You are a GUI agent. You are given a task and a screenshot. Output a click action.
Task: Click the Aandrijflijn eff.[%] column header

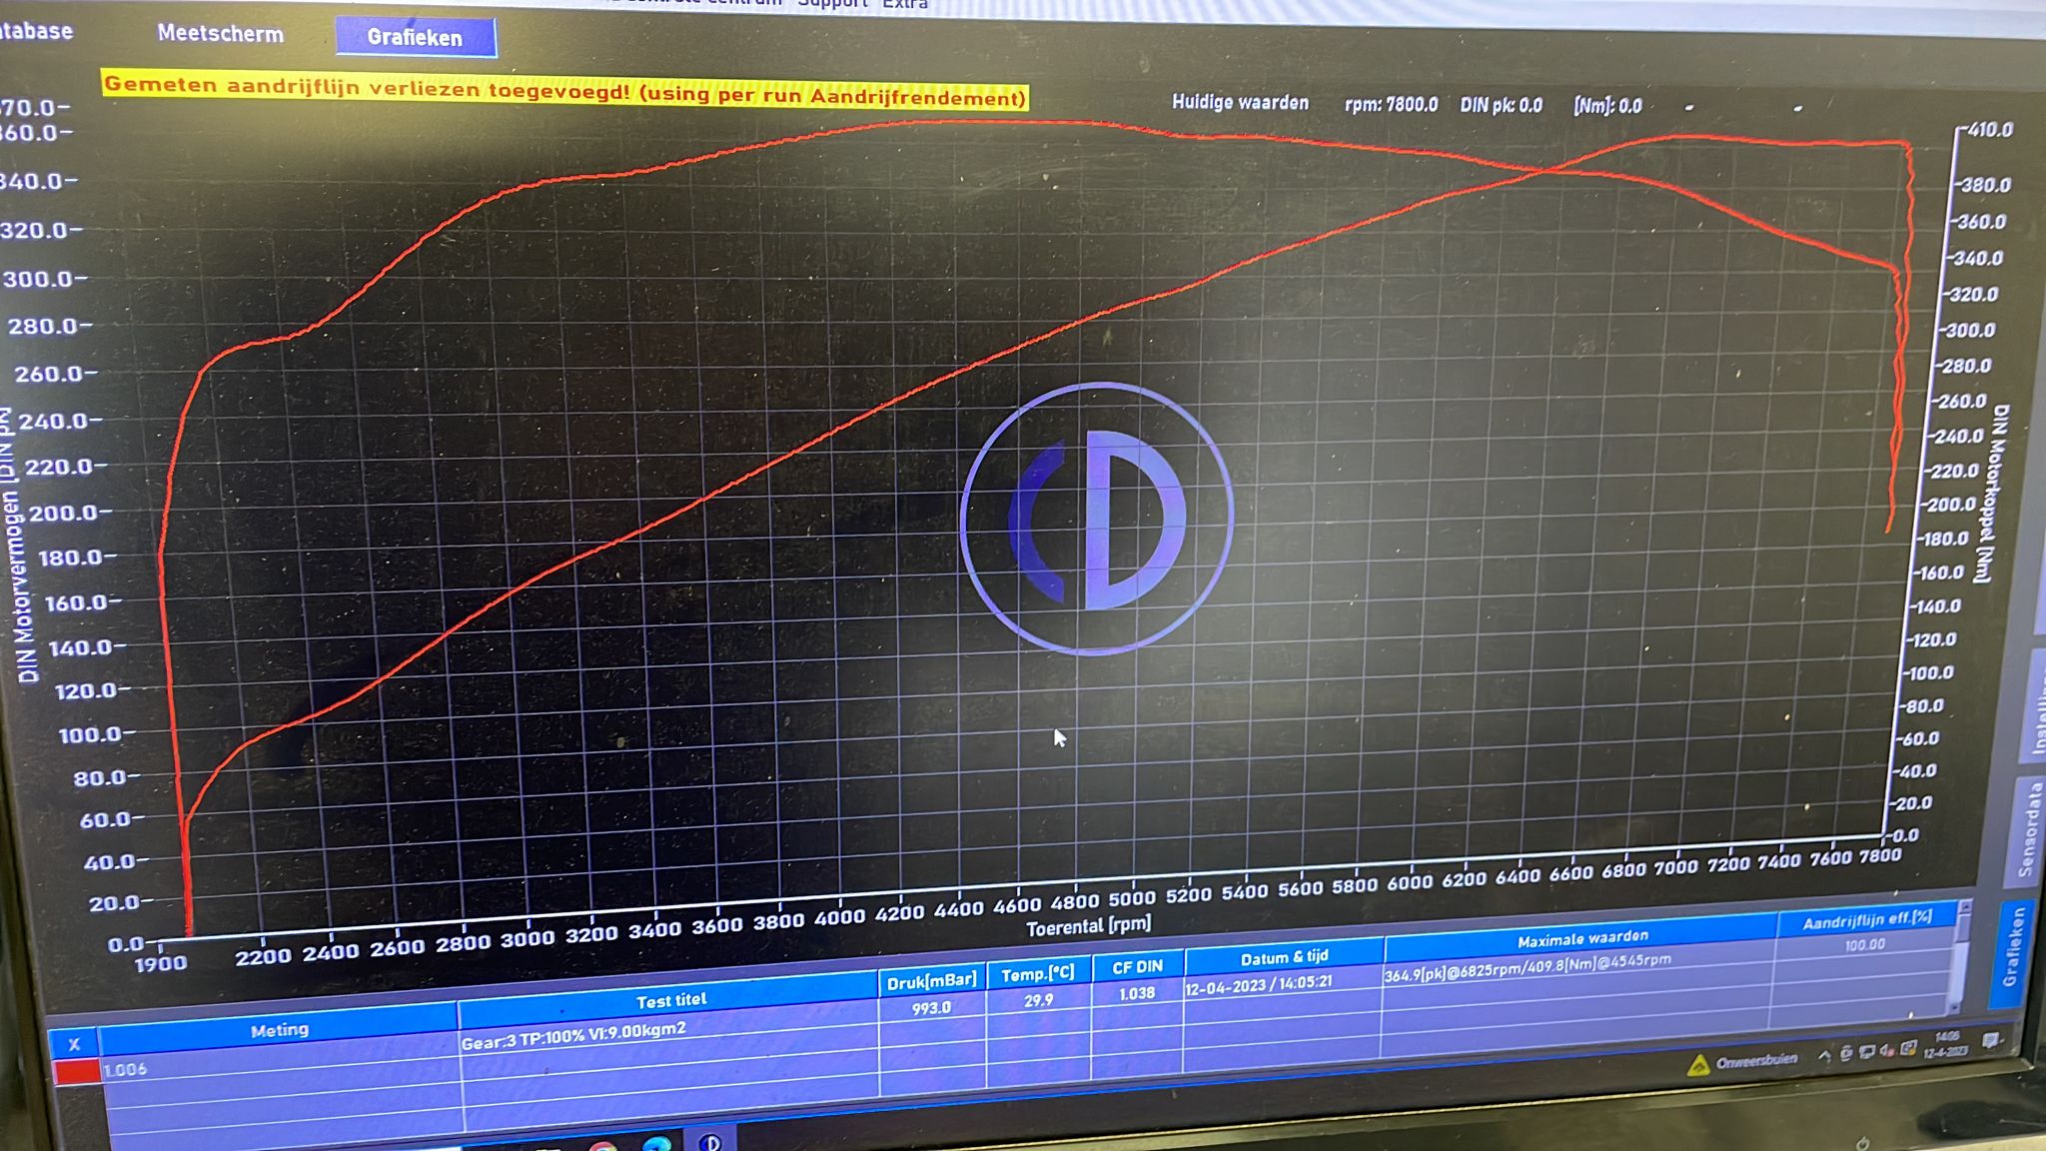pos(1866,920)
